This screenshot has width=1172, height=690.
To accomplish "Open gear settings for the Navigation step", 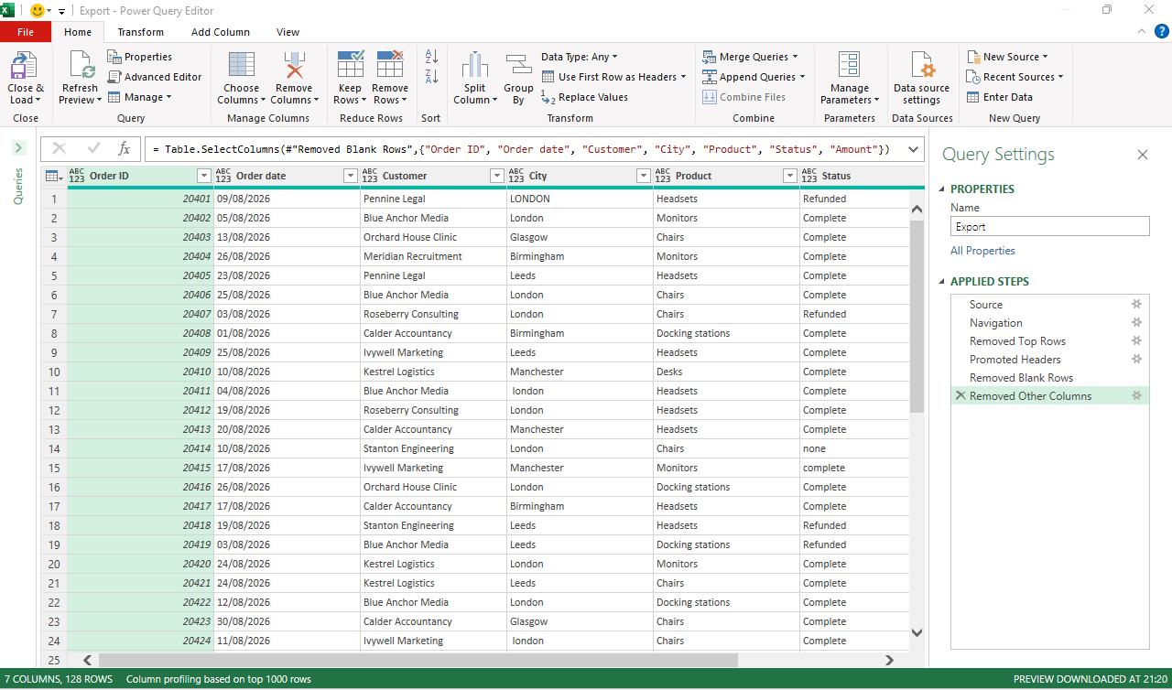I will pos(1136,323).
